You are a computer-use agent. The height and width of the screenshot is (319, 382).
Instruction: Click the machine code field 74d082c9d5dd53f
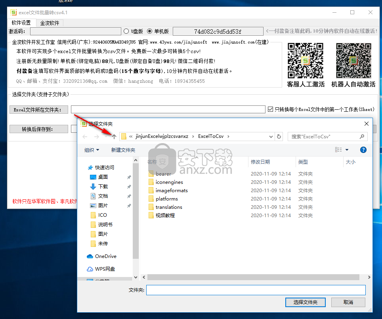[218, 31]
